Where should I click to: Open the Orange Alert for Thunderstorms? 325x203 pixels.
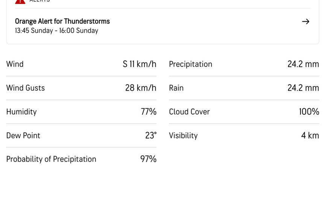[62, 21]
